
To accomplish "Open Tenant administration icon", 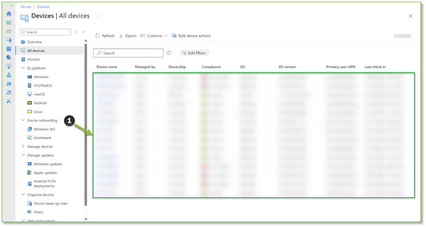I will click(x=9, y=92).
